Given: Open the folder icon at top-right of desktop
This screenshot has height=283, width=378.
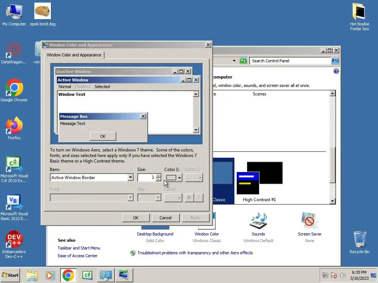Looking at the screenshot, I should point(360,16).
